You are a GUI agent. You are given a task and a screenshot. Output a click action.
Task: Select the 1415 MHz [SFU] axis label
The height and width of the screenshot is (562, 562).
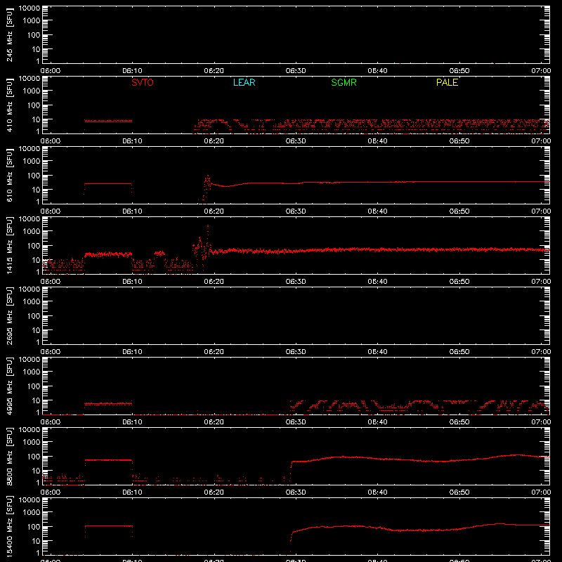pos(9,245)
